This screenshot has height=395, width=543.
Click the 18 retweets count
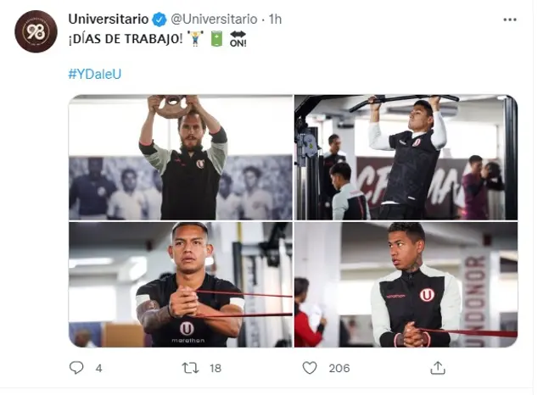[x=217, y=368]
